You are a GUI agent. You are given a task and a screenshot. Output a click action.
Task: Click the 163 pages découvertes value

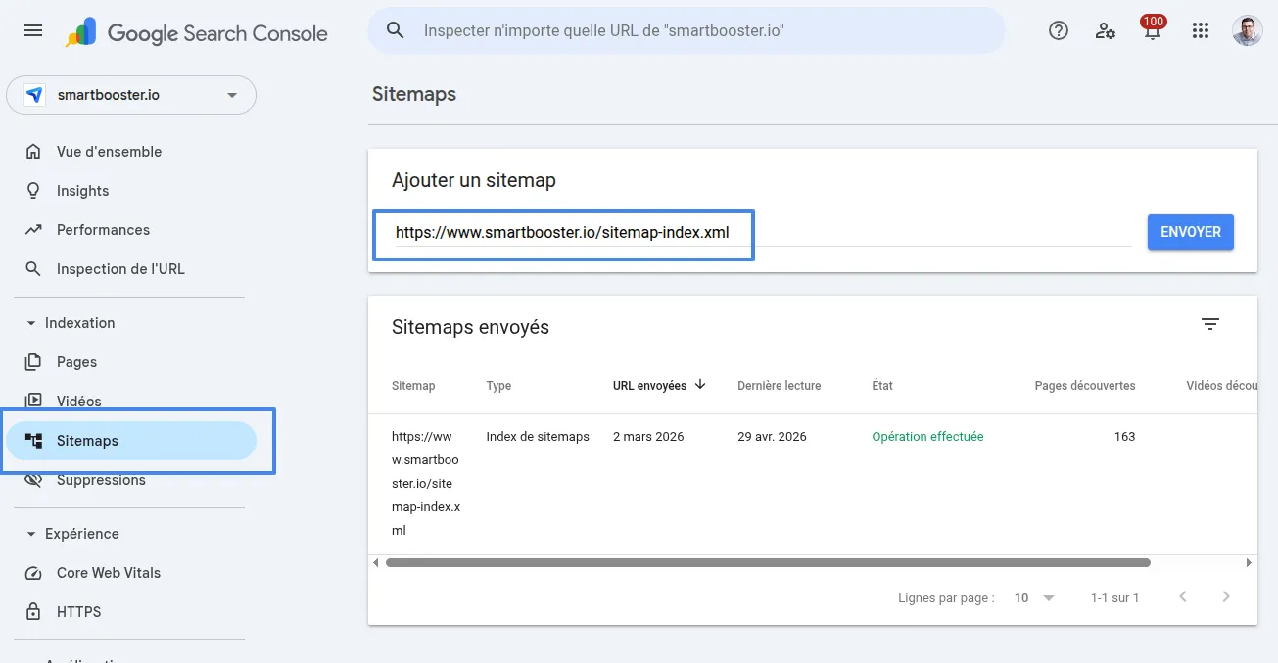(x=1124, y=437)
